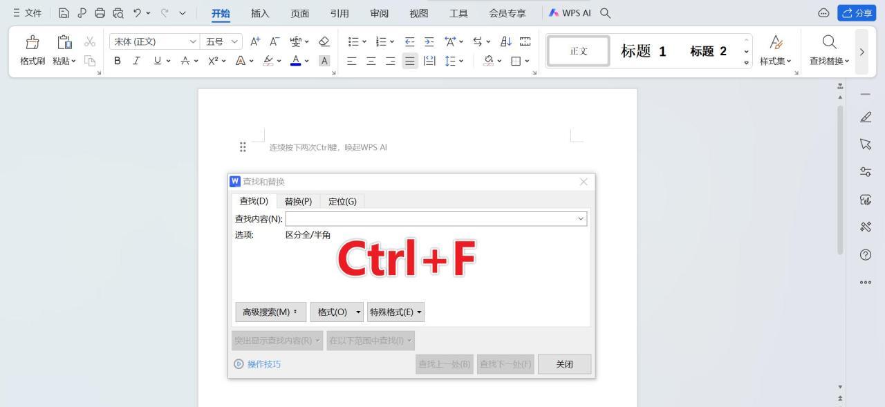This screenshot has height=407, width=885.
Task: Open the 特殊格式 dropdown in dialog
Action: pos(395,312)
